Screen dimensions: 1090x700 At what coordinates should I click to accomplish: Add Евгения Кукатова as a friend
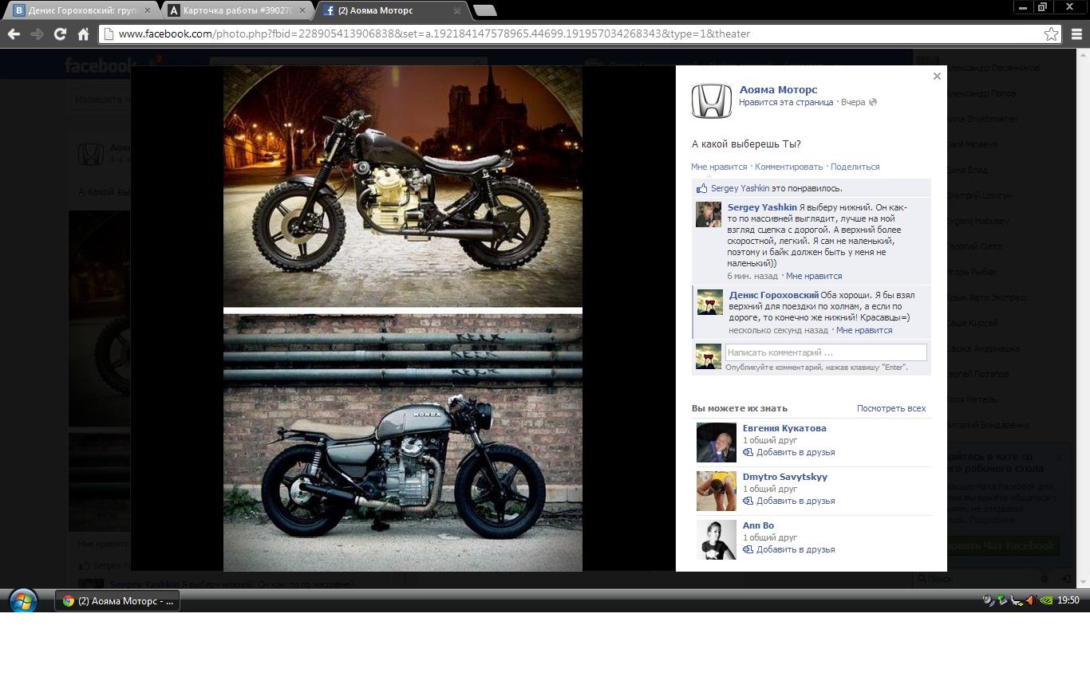click(789, 452)
